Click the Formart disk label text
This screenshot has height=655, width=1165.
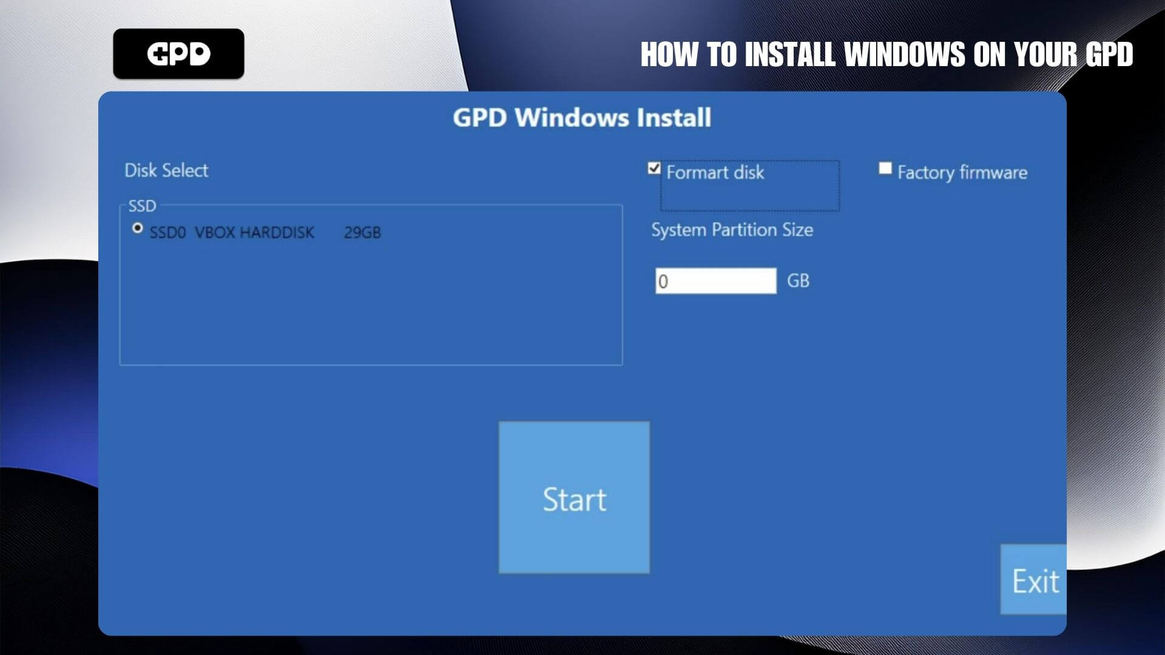tap(715, 173)
